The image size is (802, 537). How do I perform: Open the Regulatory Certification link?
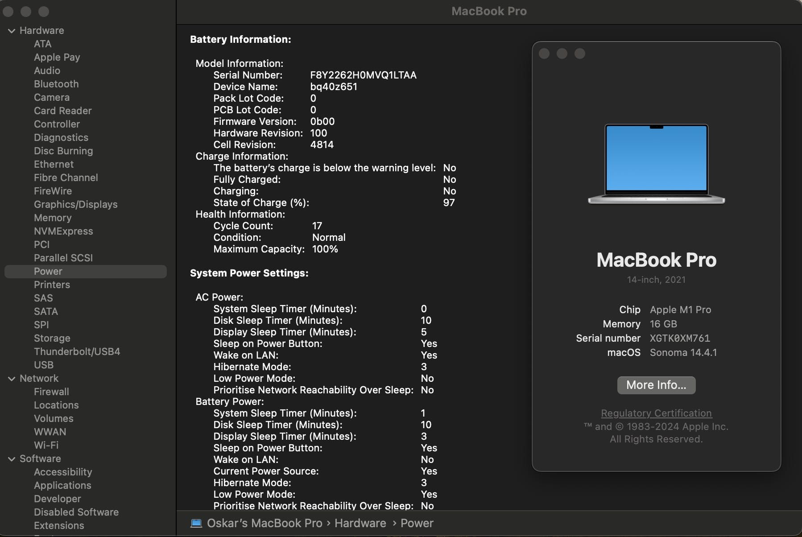pyautogui.click(x=656, y=413)
